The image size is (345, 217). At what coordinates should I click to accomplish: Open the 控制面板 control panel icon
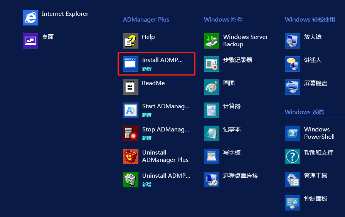(293, 202)
